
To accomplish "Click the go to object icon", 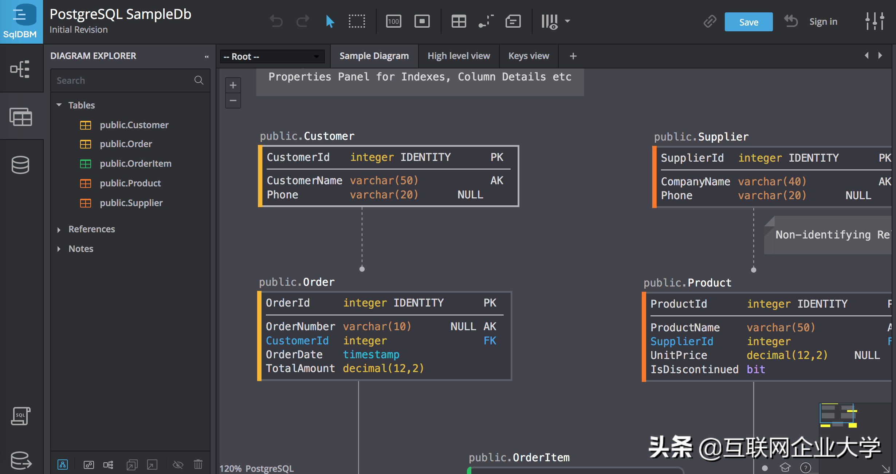I will pyautogui.click(x=152, y=465).
